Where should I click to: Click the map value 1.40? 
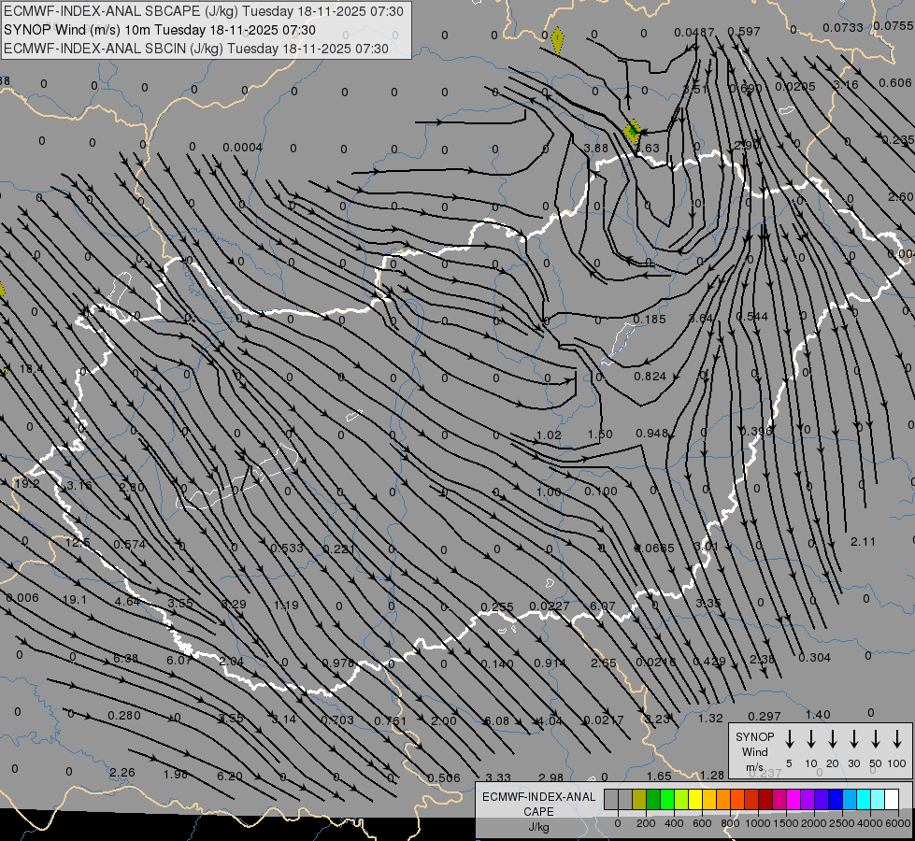point(818,714)
